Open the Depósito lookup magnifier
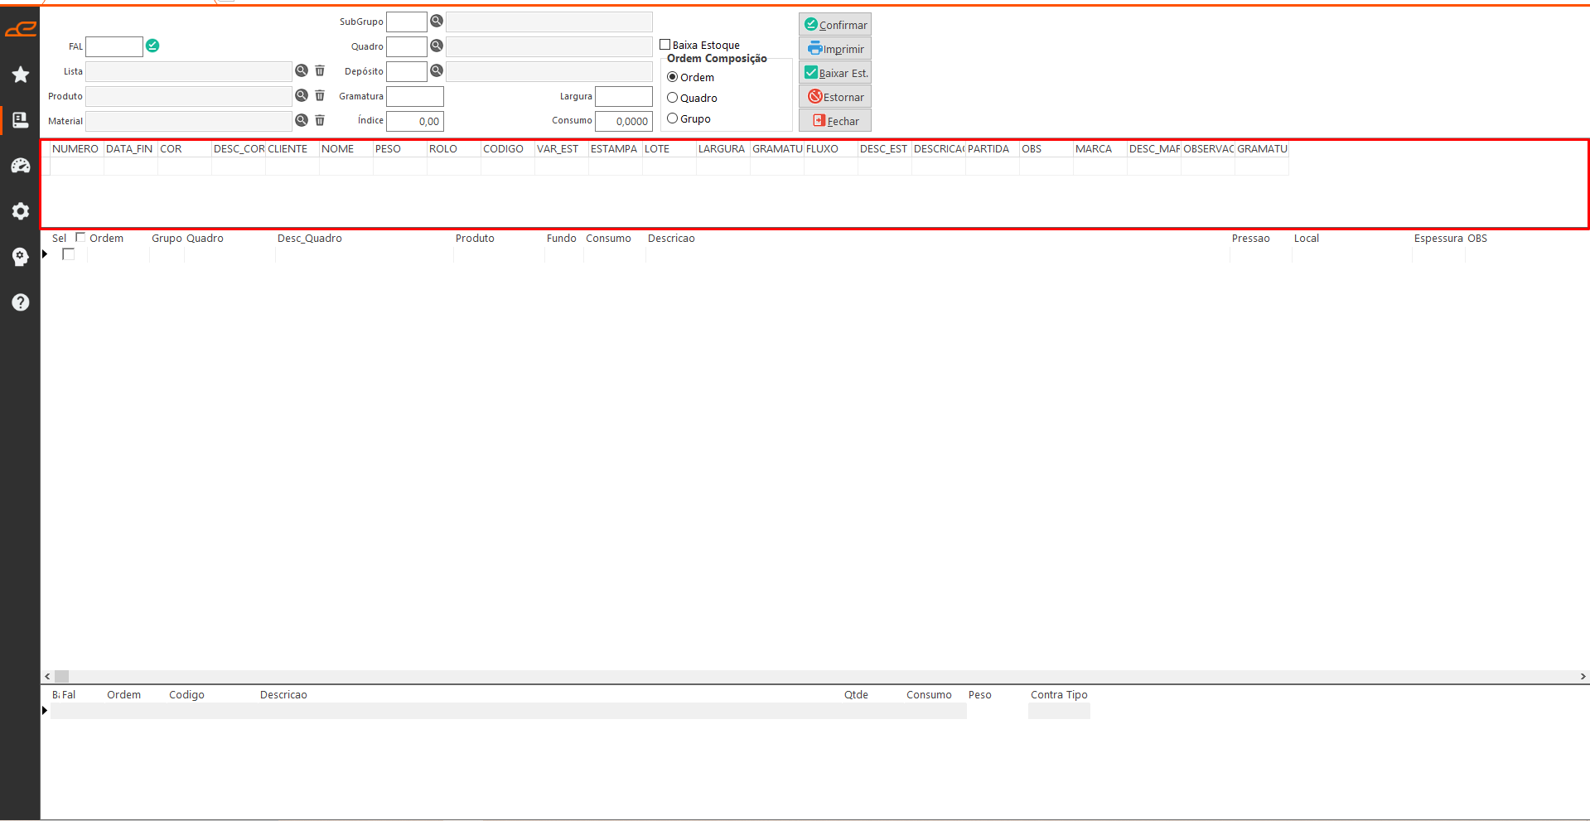Viewport: 1590px width, 821px height. tap(437, 71)
